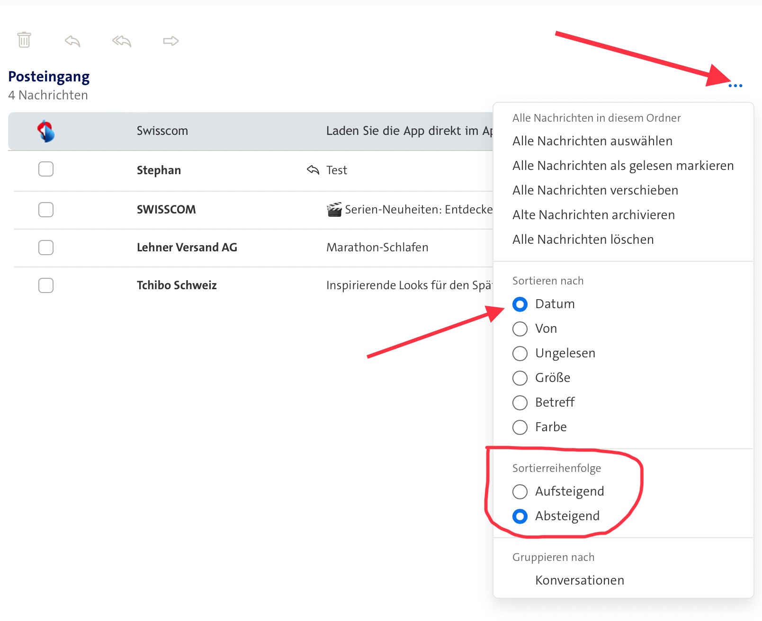Click Alle Nachrichten löschen
762x621 pixels.
[583, 240]
